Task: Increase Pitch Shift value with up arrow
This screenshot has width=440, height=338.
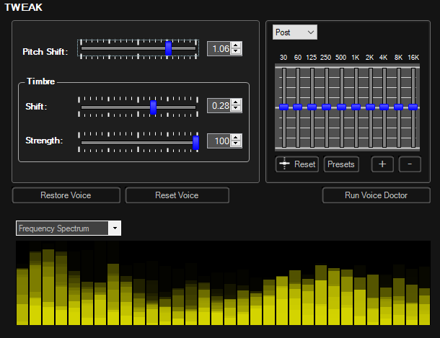Action: coord(236,45)
